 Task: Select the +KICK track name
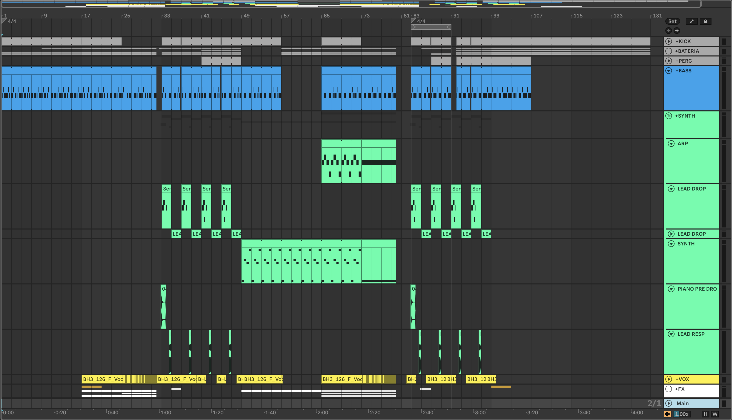pos(683,41)
